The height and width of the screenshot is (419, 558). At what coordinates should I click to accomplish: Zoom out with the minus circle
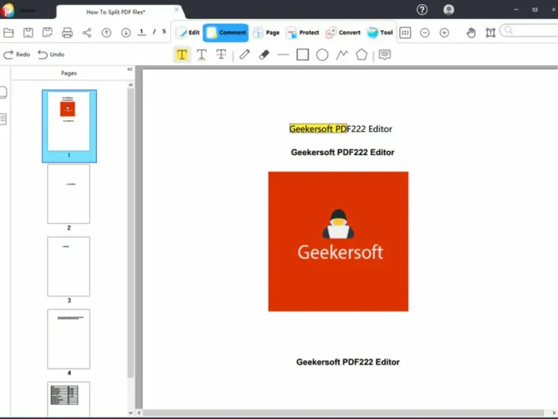[x=425, y=33]
